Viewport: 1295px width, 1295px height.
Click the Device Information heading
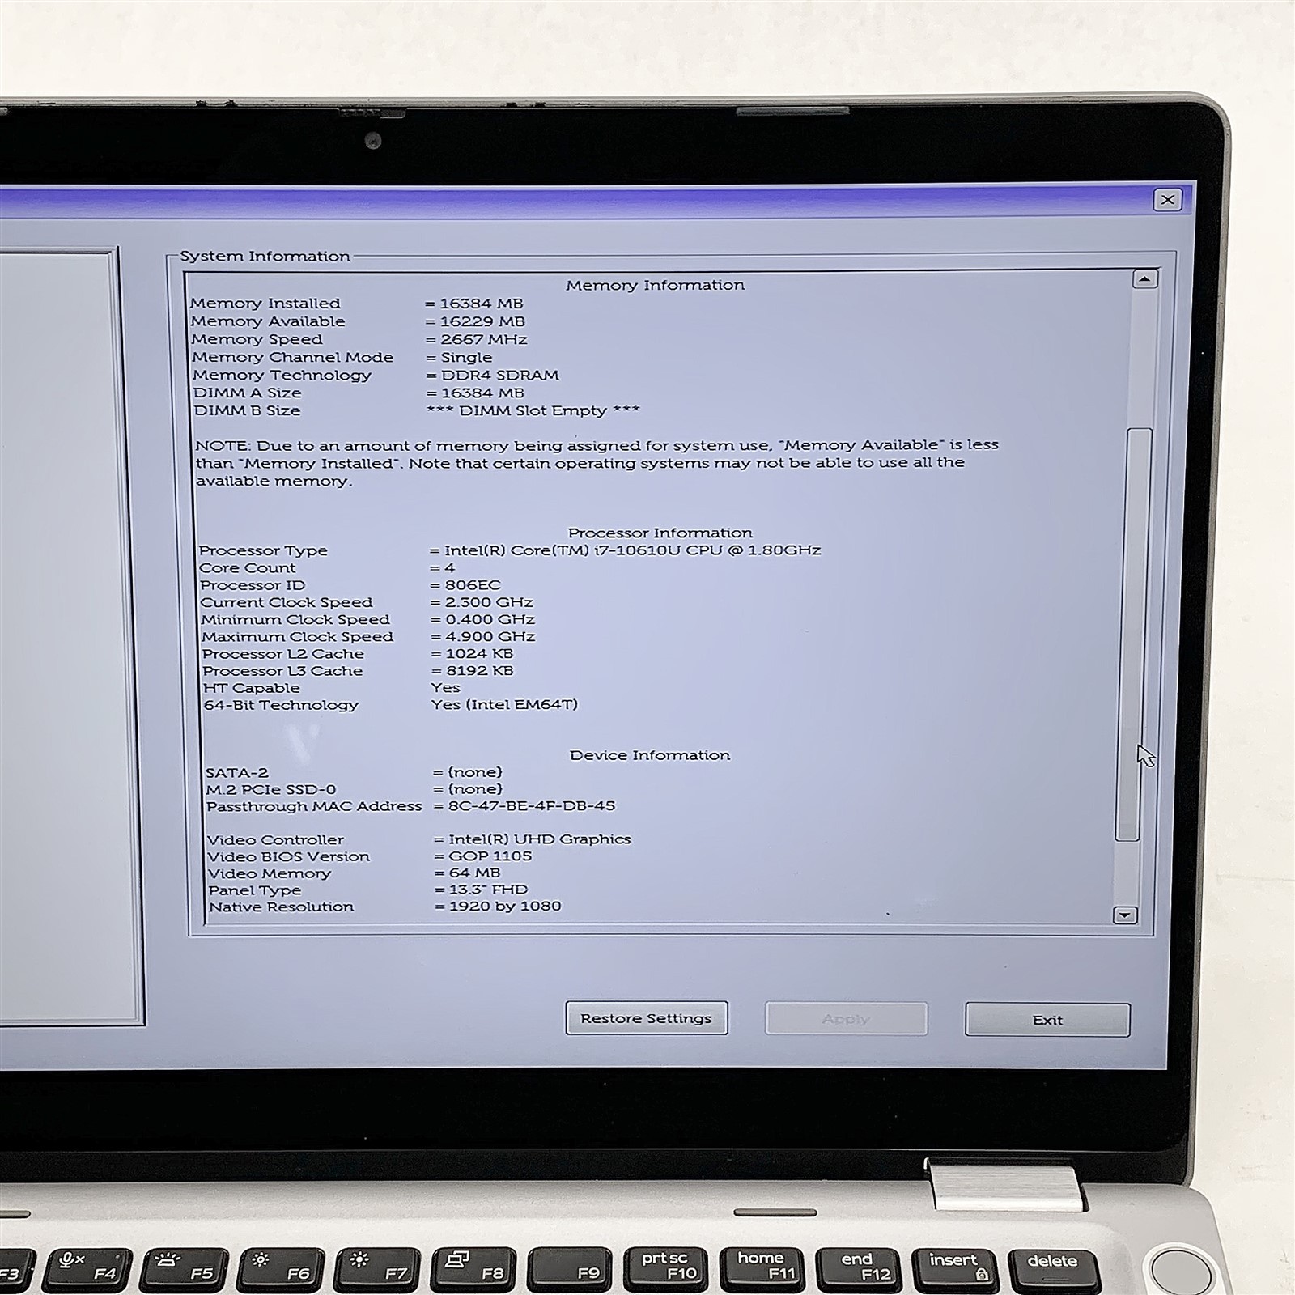(650, 755)
